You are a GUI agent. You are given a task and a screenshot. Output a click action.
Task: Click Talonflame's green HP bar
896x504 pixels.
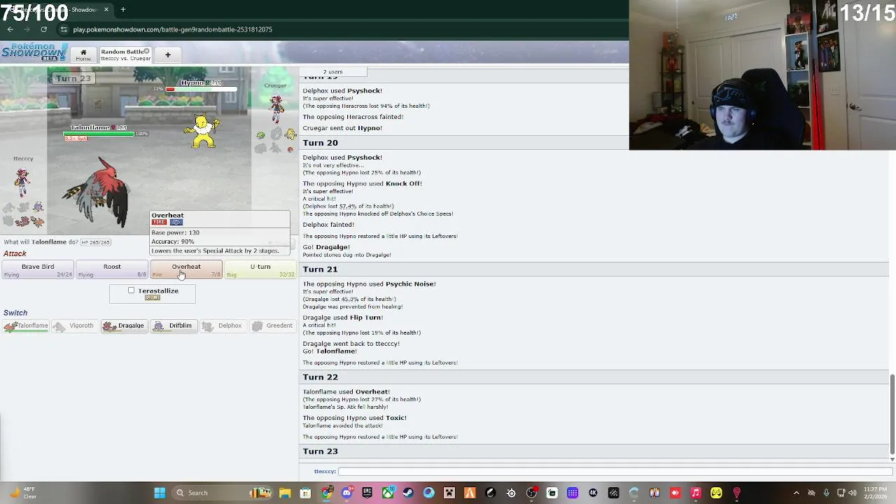[x=99, y=133]
